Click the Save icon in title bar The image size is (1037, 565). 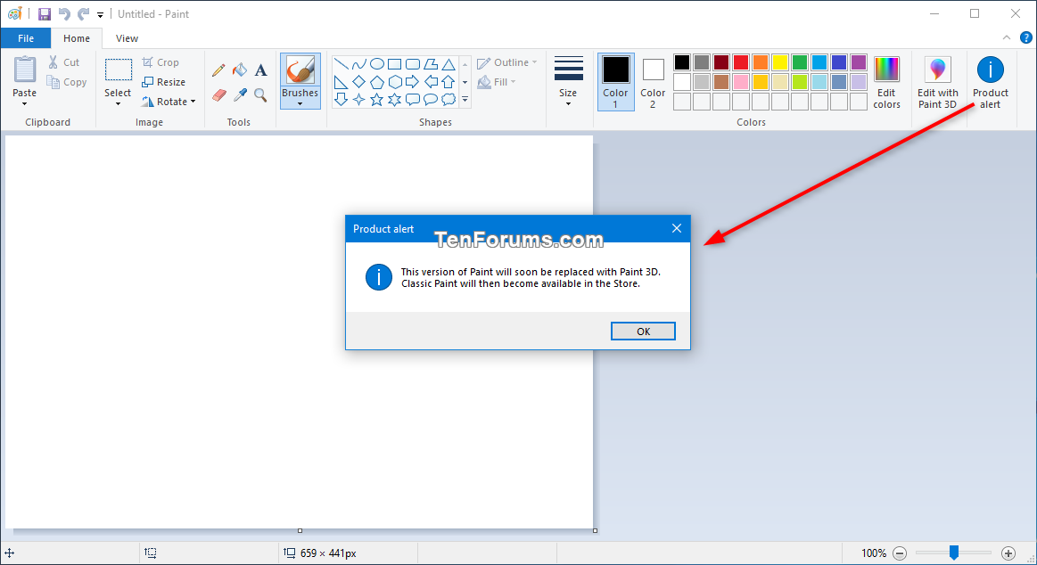pyautogui.click(x=45, y=14)
